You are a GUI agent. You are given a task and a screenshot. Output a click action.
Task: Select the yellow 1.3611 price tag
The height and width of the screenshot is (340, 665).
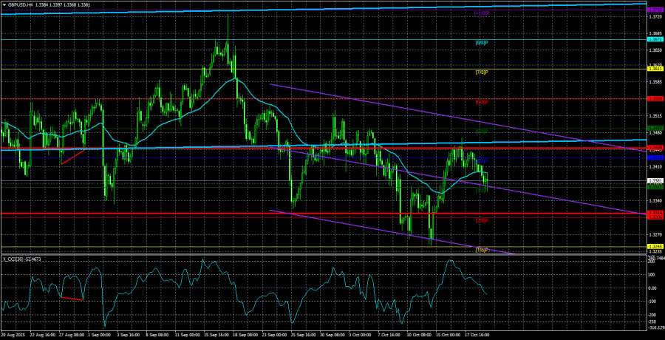[x=654, y=69]
